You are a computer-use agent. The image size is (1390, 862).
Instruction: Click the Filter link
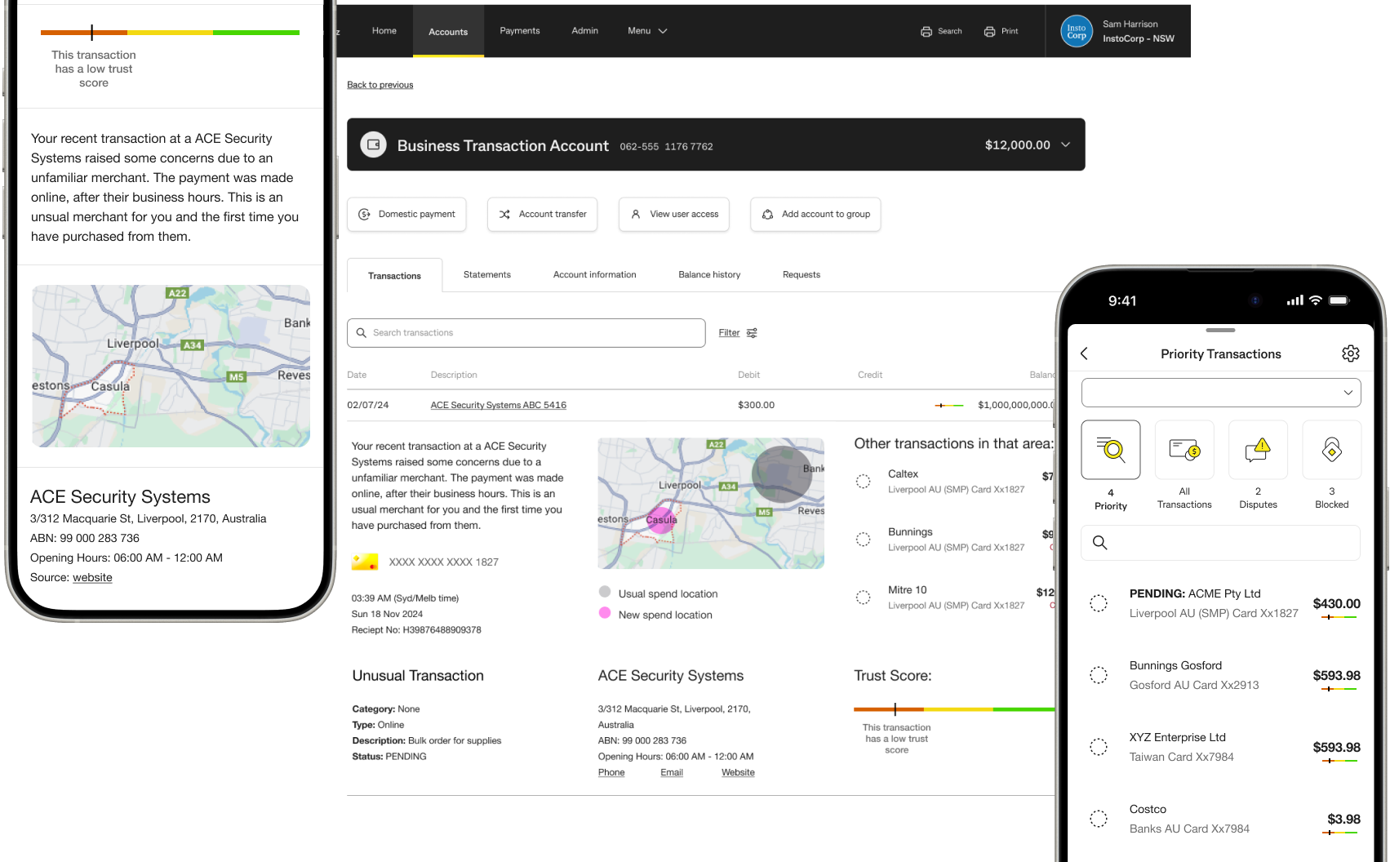click(729, 333)
